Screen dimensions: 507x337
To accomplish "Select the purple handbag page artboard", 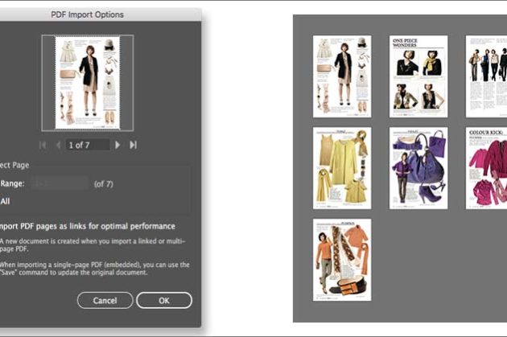I will click(x=418, y=167).
